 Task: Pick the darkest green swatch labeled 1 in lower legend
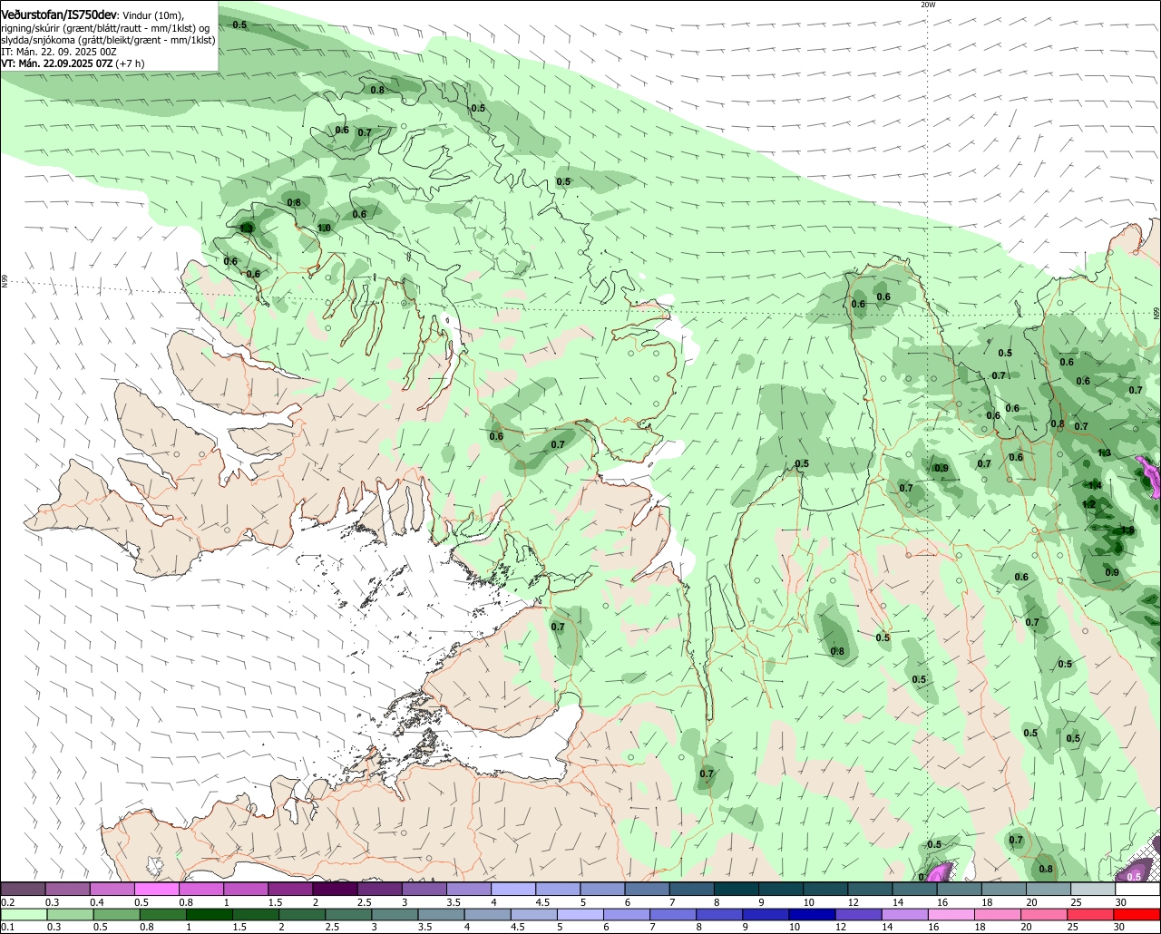tap(210, 915)
